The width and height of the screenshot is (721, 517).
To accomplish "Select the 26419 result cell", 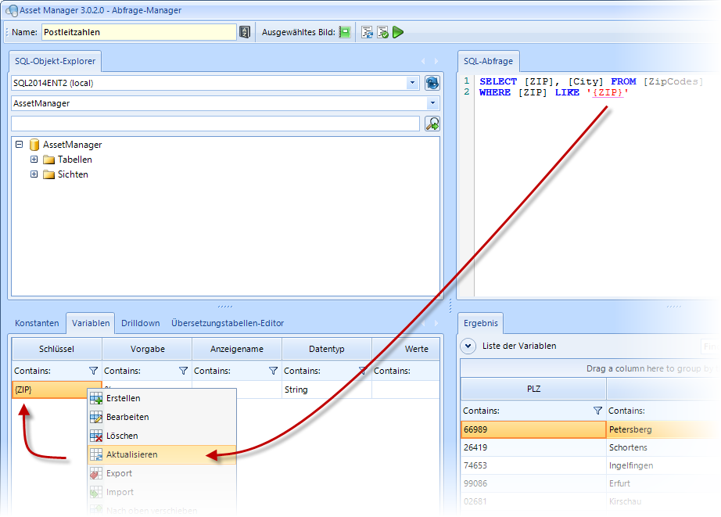I will (533, 447).
